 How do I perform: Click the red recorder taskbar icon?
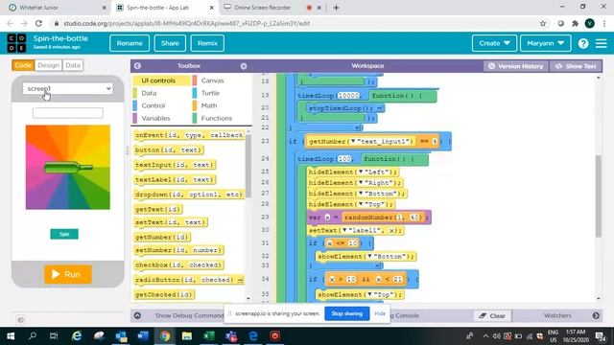click(275, 336)
